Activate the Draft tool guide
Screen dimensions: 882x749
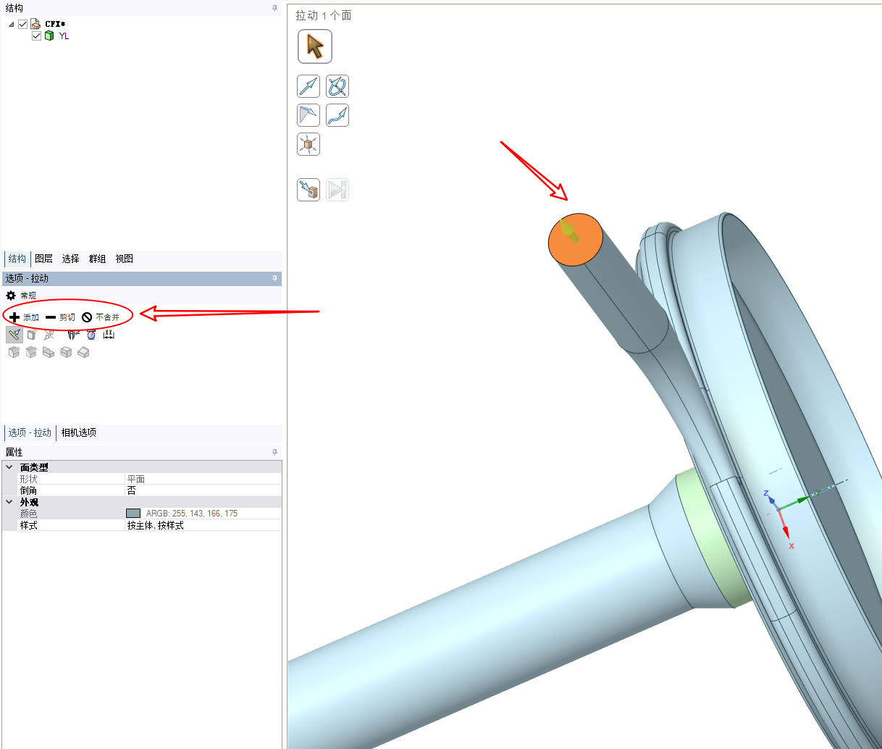click(x=308, y=115)
